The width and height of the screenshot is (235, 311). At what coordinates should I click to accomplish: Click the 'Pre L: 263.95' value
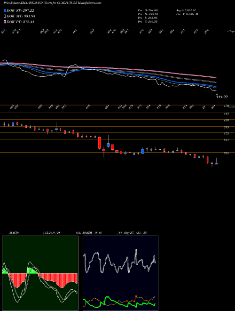pyautogui.click(x=148, y=18)
